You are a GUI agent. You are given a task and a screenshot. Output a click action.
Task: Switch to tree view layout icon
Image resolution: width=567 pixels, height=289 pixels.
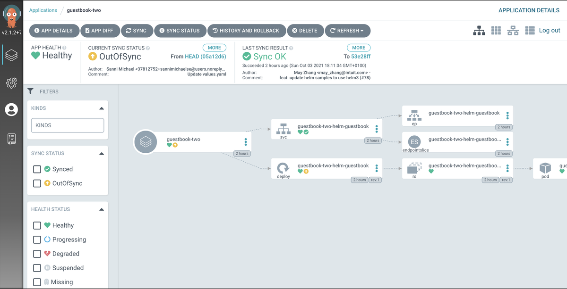pos(479,31)
